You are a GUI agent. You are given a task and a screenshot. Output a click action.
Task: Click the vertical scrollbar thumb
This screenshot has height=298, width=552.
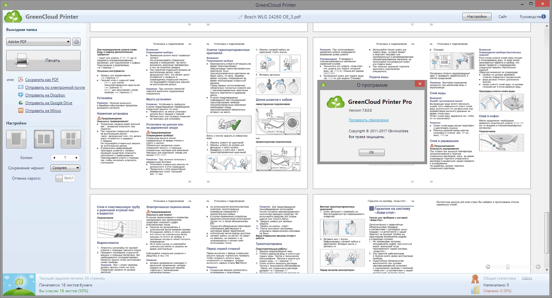[546, 233]
